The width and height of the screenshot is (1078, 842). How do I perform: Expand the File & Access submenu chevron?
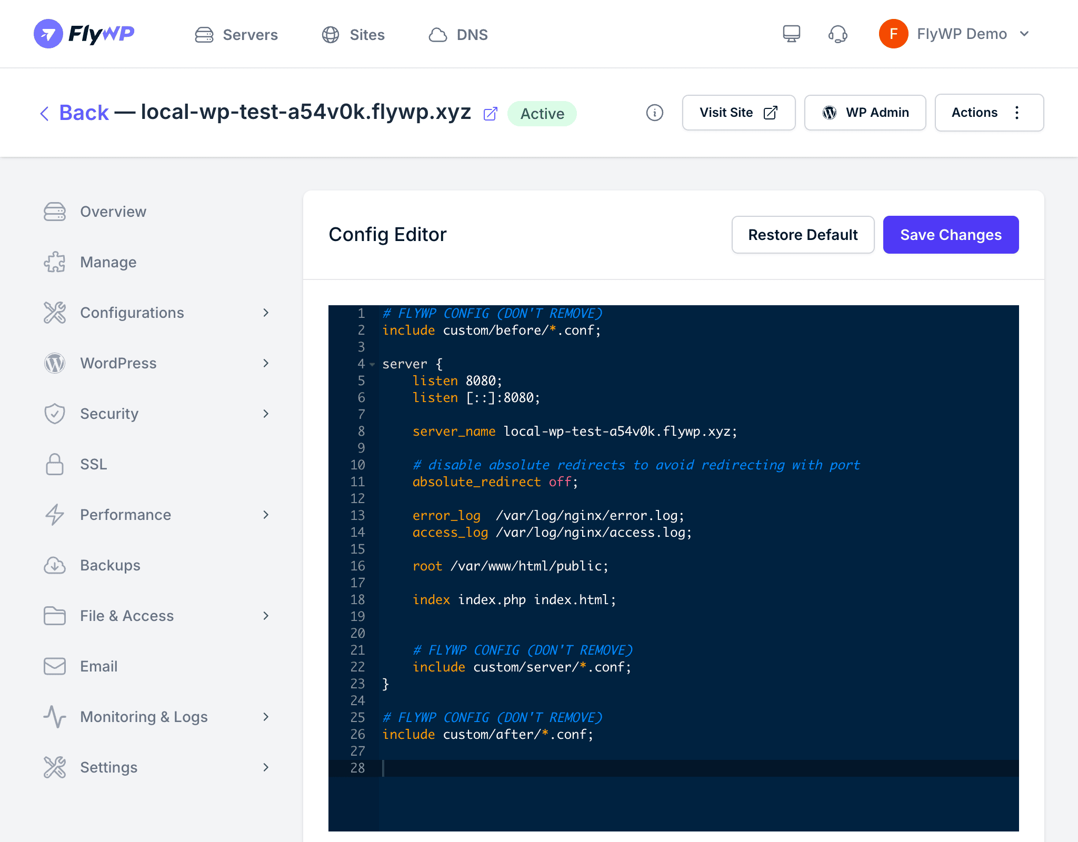coord(266,616)
